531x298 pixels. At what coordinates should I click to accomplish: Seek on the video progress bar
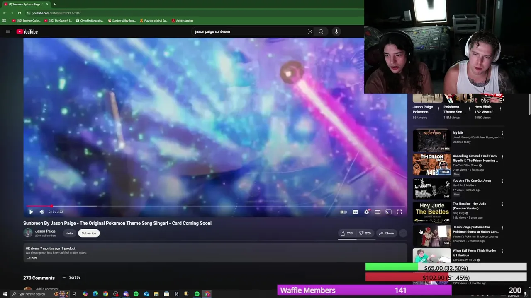tap(215, 206)
